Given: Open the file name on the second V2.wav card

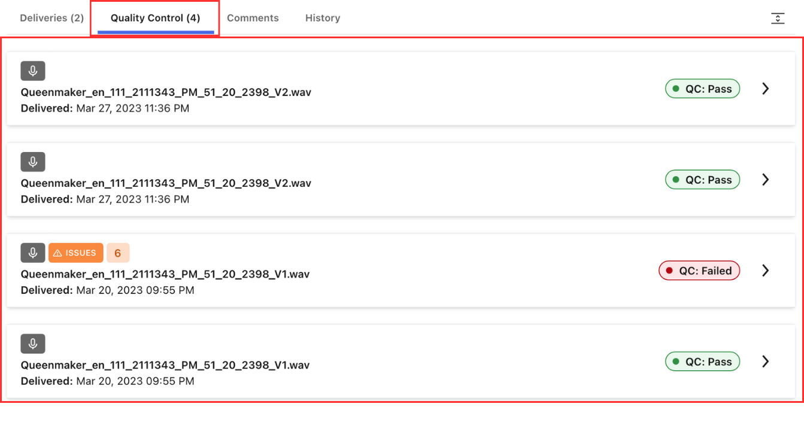Looking at the screenshot, I should 166,183.
